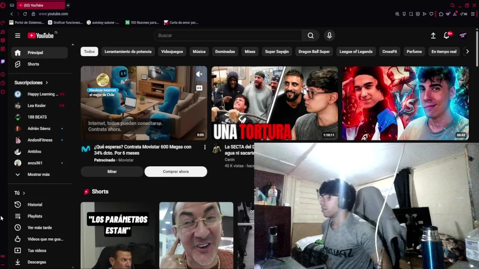Open the browser downloads icon
Image resolution: width=479 pixels, height=269 pixels.
[x=455, y=14]
